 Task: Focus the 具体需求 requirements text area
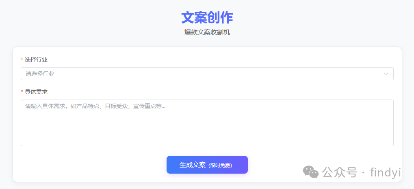pyautogui.click(x=207, y=123)
